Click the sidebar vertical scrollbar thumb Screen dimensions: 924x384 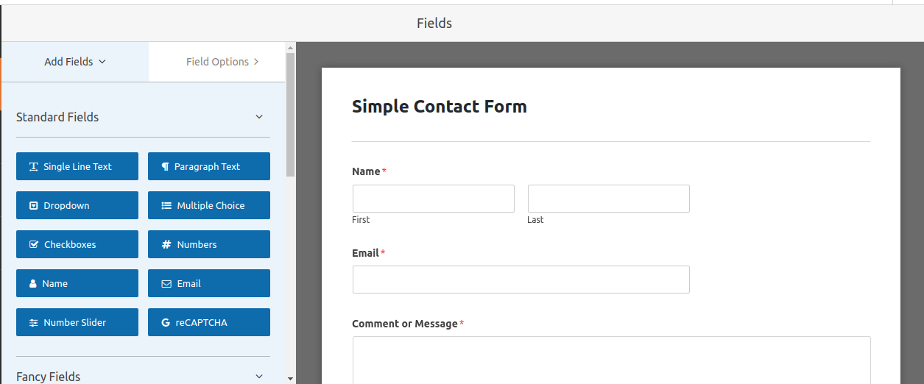(x=290, y=114)
